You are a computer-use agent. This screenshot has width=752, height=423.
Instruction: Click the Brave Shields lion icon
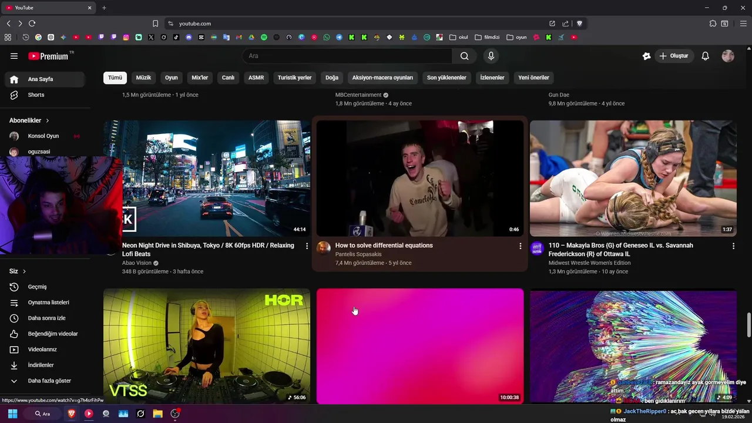[x=579, y=23]
